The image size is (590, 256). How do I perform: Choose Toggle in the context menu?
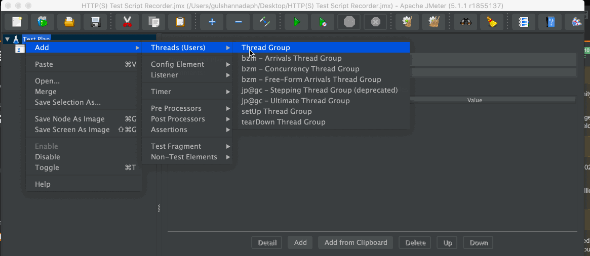(x=84, y=167)
